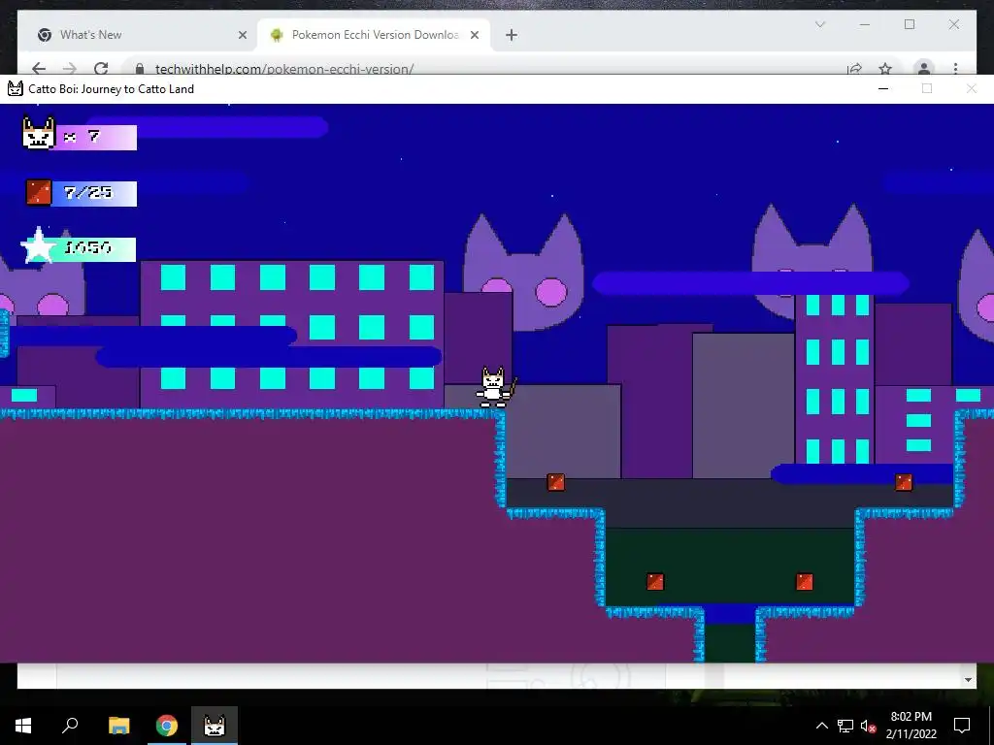Click the red gem counter icon in HUD
This screenshot has height=745, width=994.
tap(39, 193)
